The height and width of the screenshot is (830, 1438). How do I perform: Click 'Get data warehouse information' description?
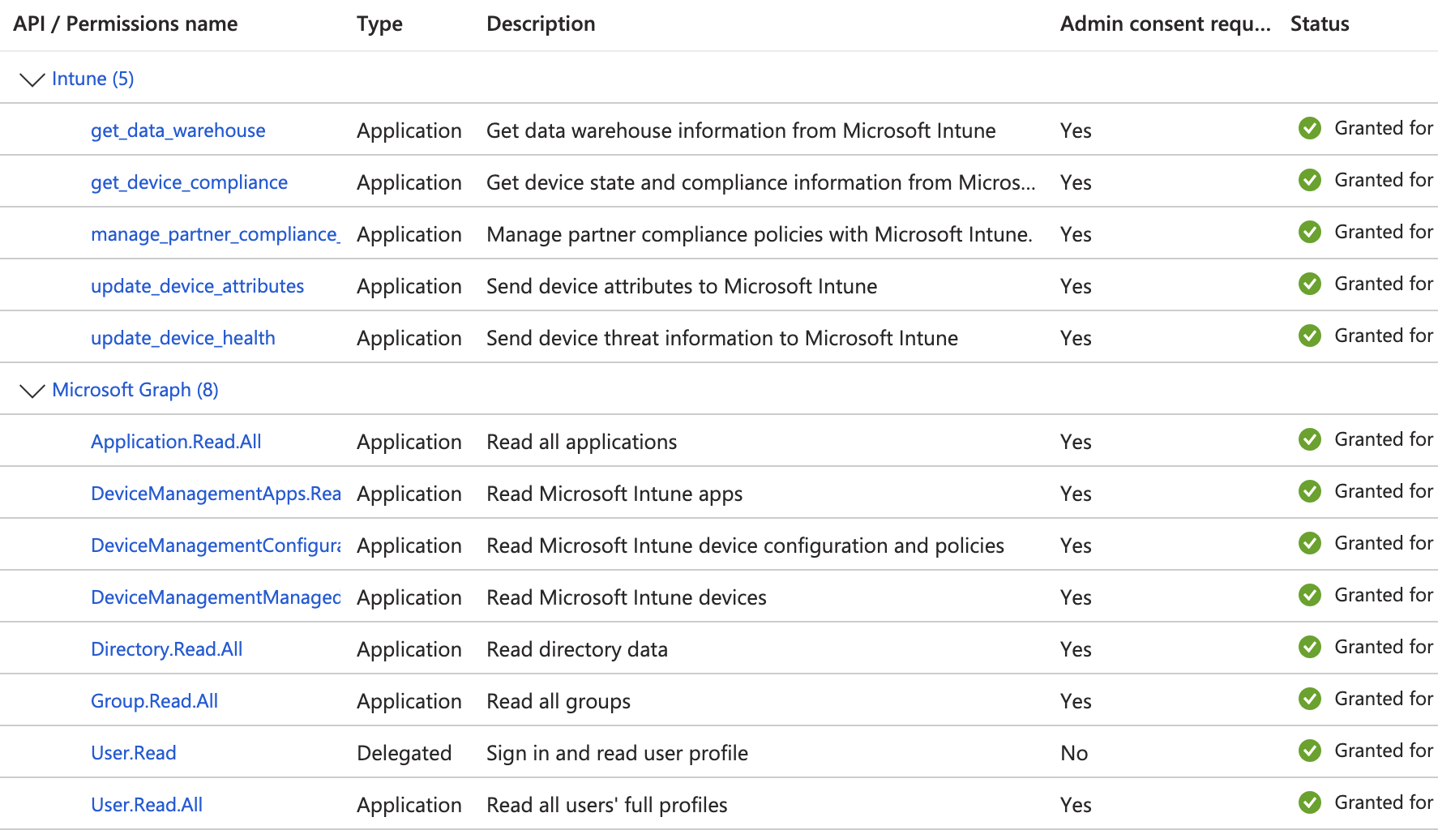pyautogui.click(x=741, y=130)
